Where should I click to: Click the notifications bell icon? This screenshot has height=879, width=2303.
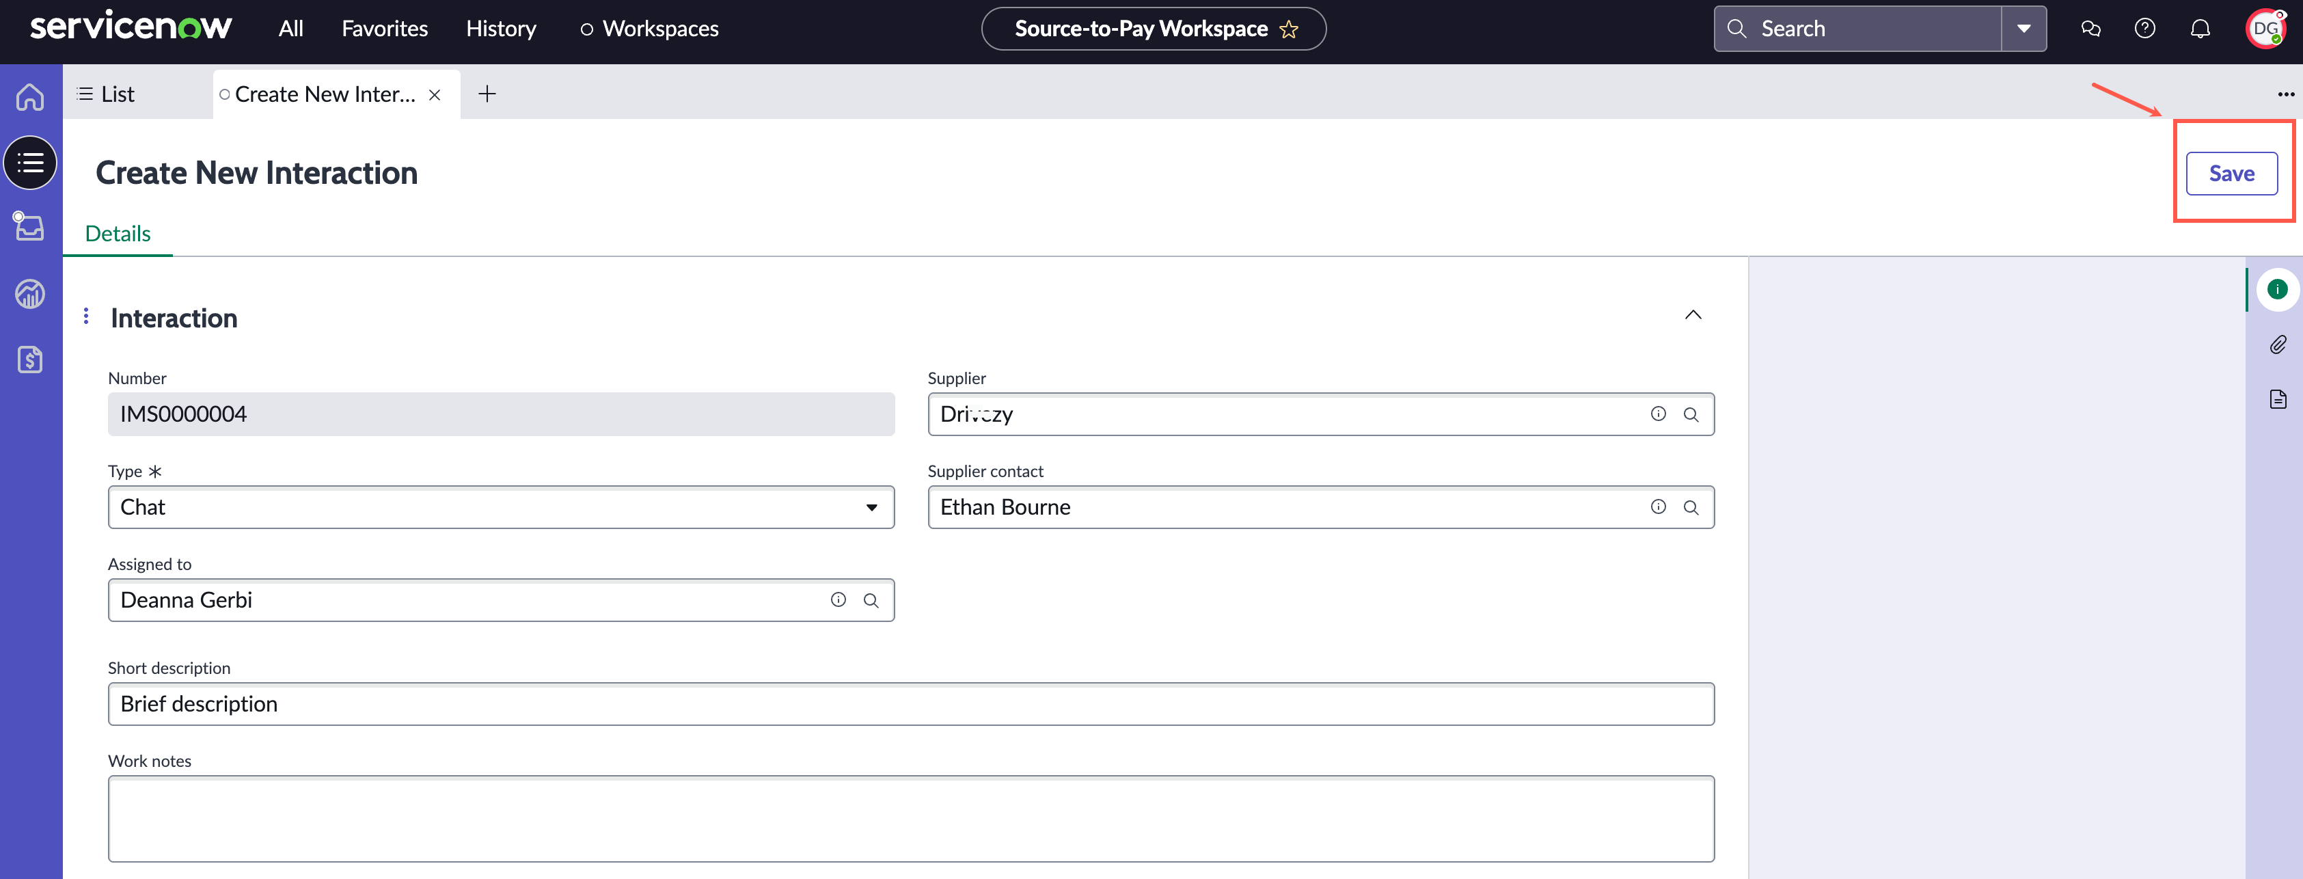coord(2199,29)
